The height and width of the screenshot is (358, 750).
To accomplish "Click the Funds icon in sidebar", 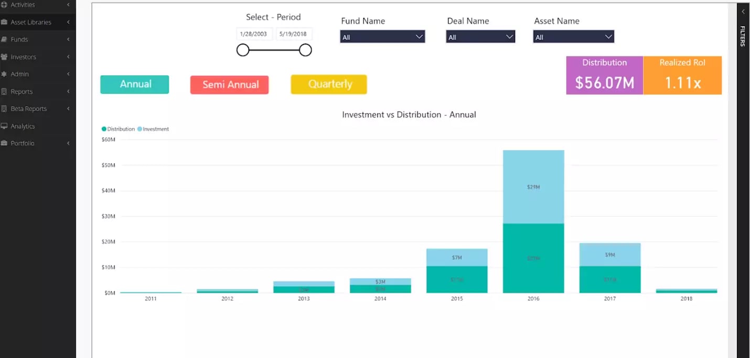I will click(x=5, y=40).
